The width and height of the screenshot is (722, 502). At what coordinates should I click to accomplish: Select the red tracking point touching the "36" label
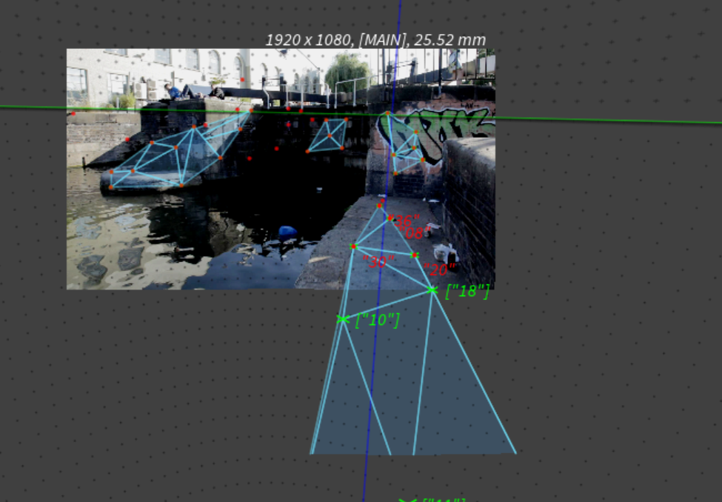coord(390,218)
